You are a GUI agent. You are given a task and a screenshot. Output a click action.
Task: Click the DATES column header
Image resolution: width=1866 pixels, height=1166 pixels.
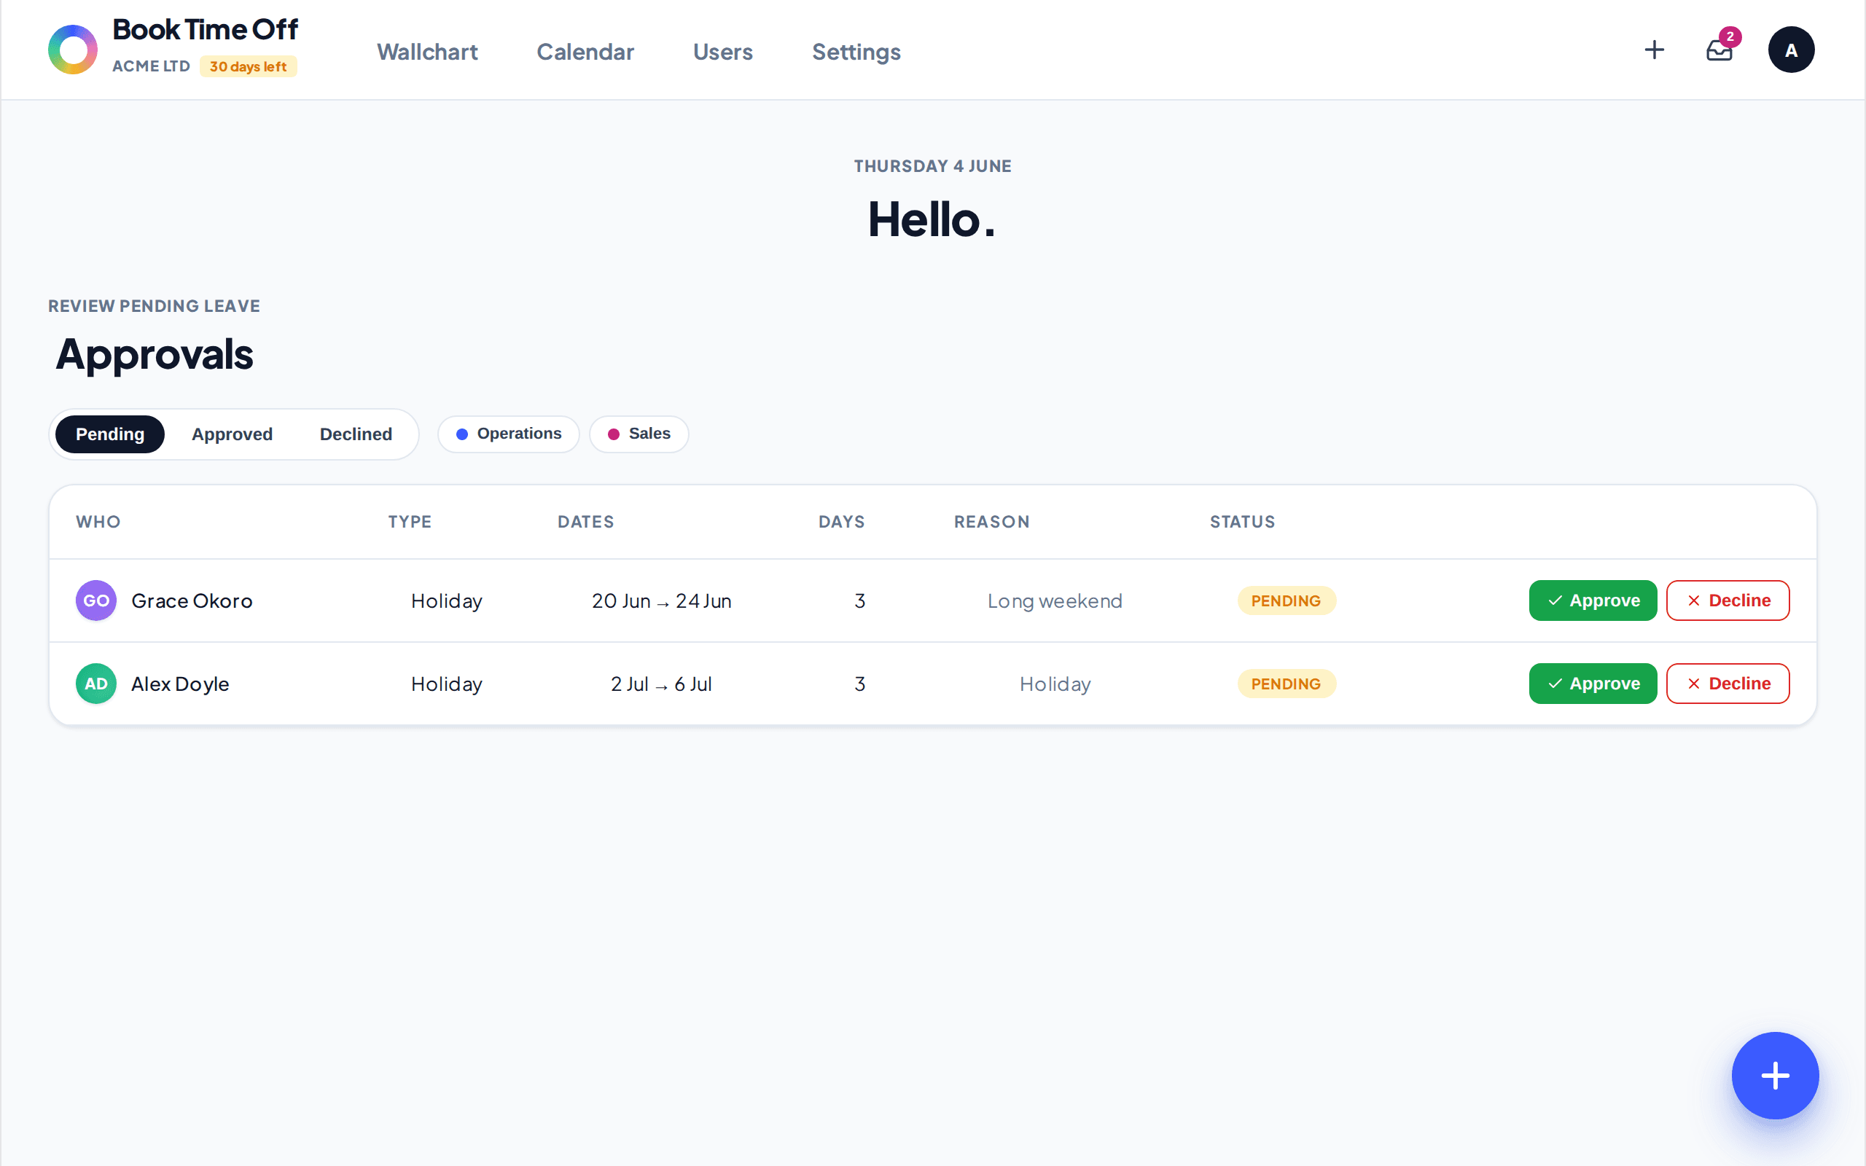point(585,522)
